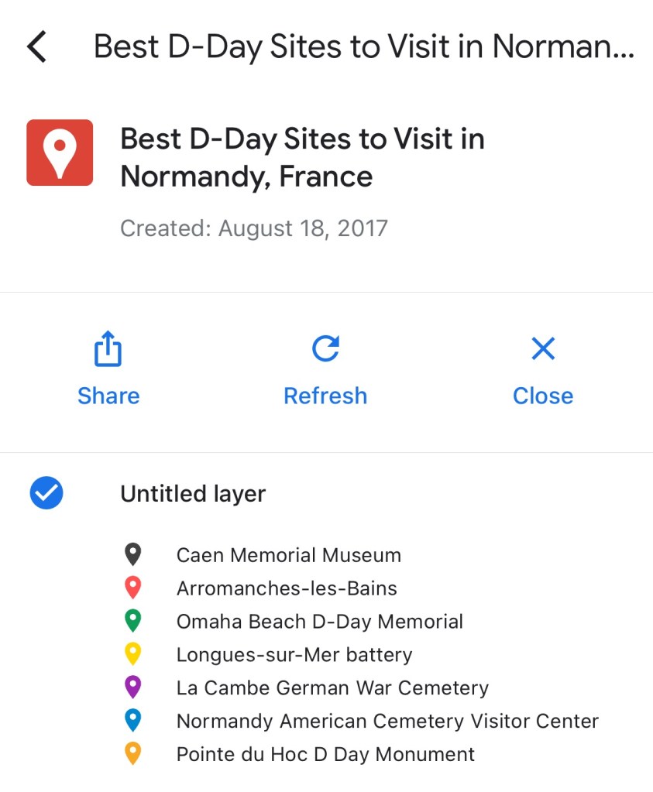The height and width of the screenshot is (792, 653).
Task: Tap the Close X icon
Action: tap(543, 348)
